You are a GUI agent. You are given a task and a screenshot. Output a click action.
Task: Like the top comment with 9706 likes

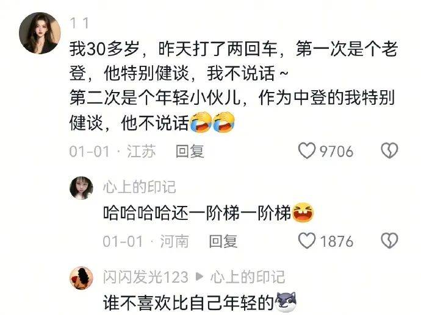click(x=307, y=150)
